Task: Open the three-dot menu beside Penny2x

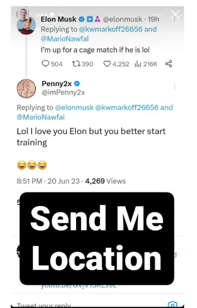Action: pyautogui.click(x=174, y=87)
